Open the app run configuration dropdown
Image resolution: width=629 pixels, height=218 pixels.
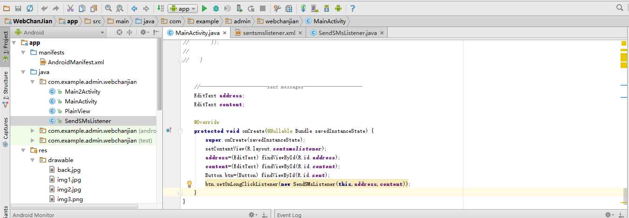point(183,8)
